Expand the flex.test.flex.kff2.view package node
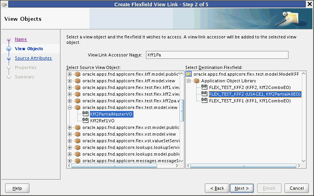The width and height of the screenshot is (314, 196). coord(69,94)
